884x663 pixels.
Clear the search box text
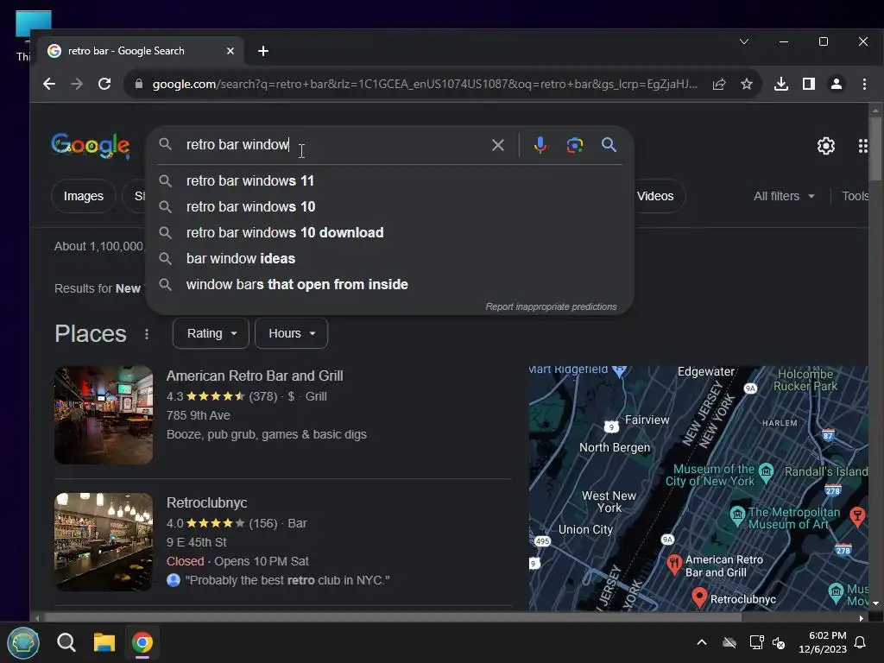coord(498,145)
